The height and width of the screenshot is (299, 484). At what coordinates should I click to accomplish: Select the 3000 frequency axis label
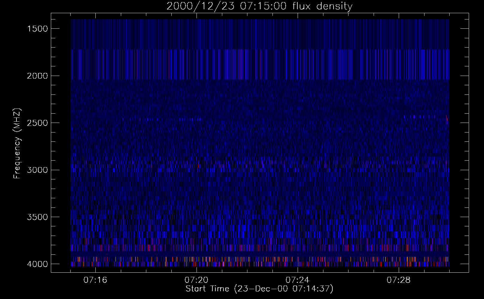37,170
